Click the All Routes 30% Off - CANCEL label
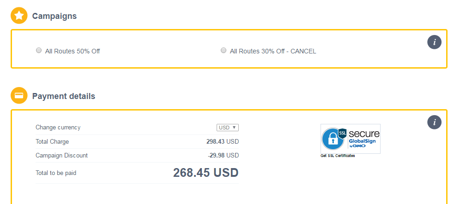This screenshot has width=454, height=204. tap(273, 51)
